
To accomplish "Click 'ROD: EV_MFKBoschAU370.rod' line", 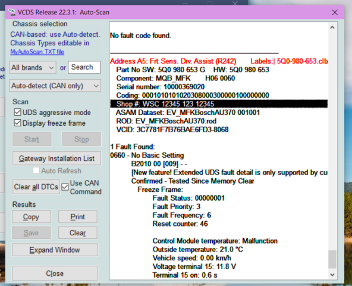I will click(x=166, y=121).
